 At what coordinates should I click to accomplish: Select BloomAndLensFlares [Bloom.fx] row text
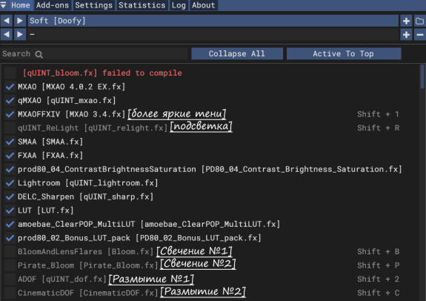pyautogui.click(x=86, y=251)
